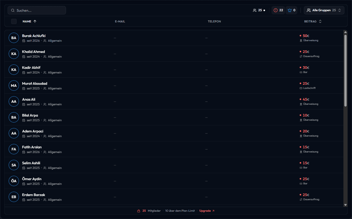The image size is (352, 219).
Task: Click calendar icon in Burak Achlufki row
Action: click(x=24, y=41)
